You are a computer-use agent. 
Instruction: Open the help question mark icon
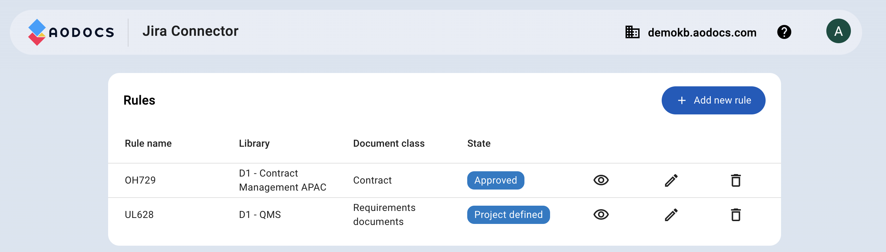[784, 32]
